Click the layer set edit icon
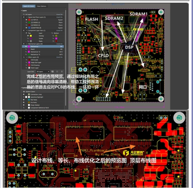Screen dimensions: 193x188 57,72
